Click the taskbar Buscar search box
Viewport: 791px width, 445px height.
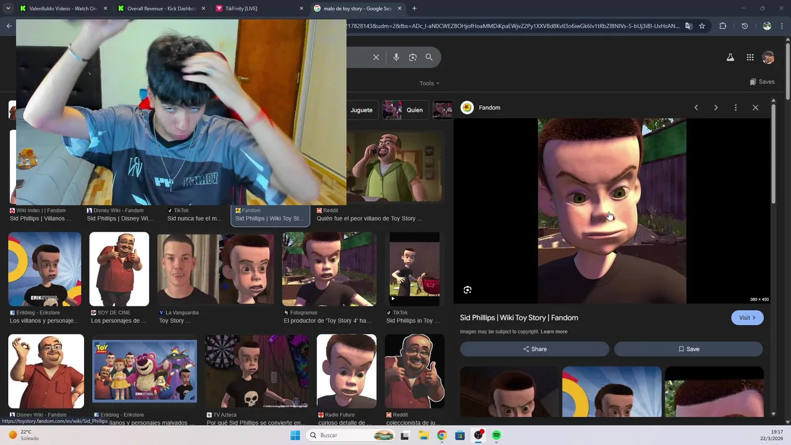point(350,435)
